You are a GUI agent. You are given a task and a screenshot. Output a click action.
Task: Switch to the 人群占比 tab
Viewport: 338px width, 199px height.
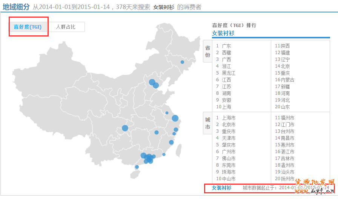pyautogui.click(x=66, y=27)
